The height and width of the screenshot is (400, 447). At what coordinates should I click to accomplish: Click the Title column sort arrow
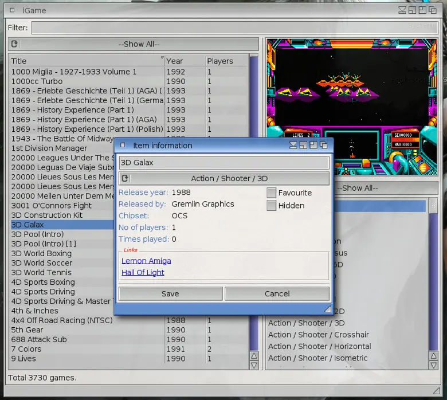tap(162, 57)
